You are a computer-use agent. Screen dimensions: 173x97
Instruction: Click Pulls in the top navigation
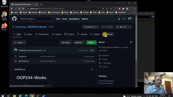tap(58, 19)
